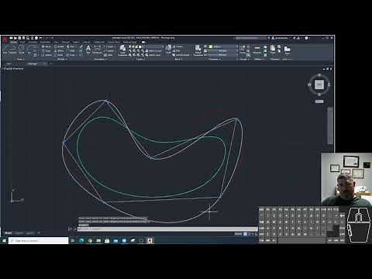372x279 pixels.
Task: Expand the Modify panel title
Action: pyautogui.click(x=61, y=59)
